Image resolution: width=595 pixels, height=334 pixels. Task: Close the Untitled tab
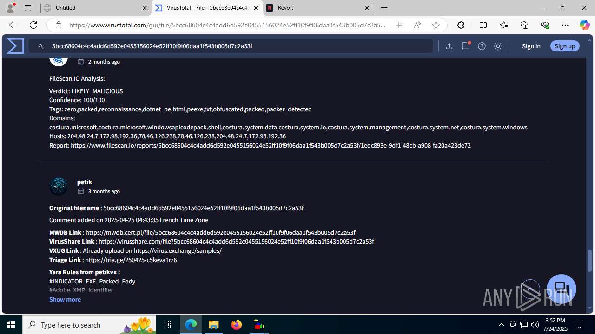pyautogui.click(x=145, y=8)
